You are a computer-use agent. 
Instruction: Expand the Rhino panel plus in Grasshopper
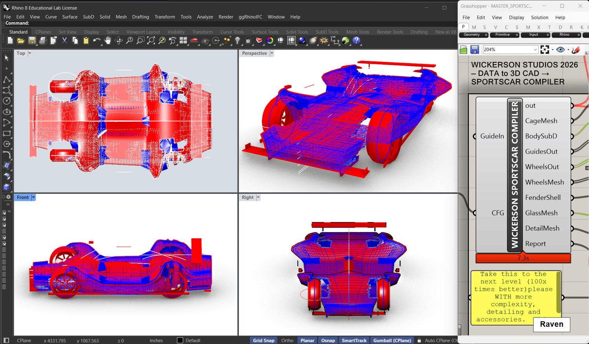click(x=578, y=35)
